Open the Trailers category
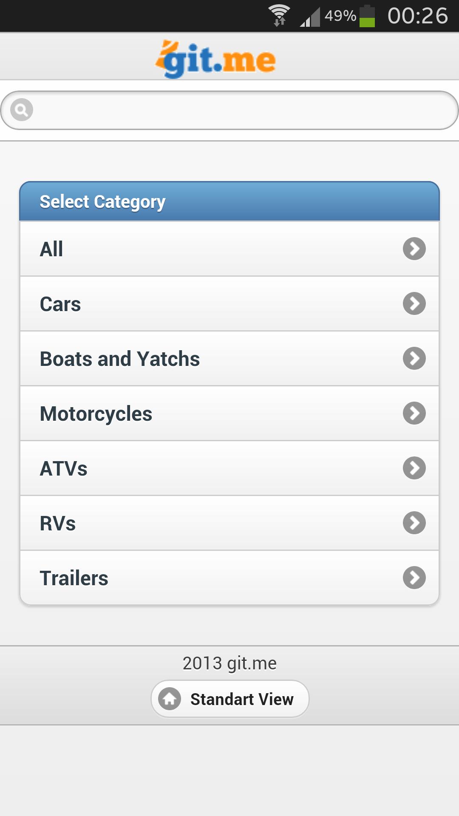 pyautogui.click(x=74, y=578)
